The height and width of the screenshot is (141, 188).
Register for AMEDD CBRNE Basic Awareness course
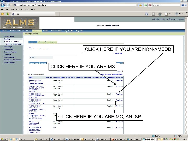coord(119,94)
